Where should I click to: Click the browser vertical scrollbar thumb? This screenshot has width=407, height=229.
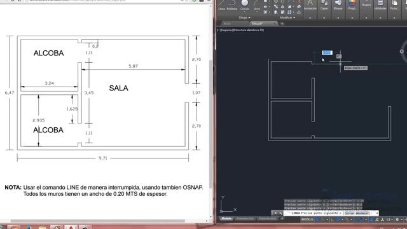click(210, 125)
